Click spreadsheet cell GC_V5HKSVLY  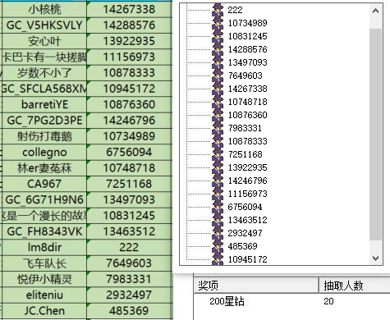click(x=44, y=25)
